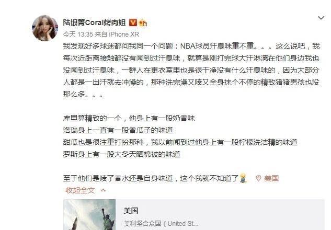Open the Statue of Liberty thumbnail

point(89,215)
